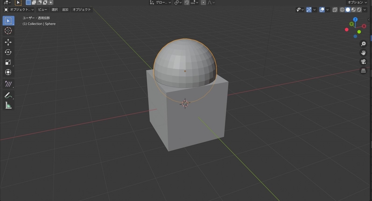Open the 追加 menu
372x201 pixels.
[65, 10]
